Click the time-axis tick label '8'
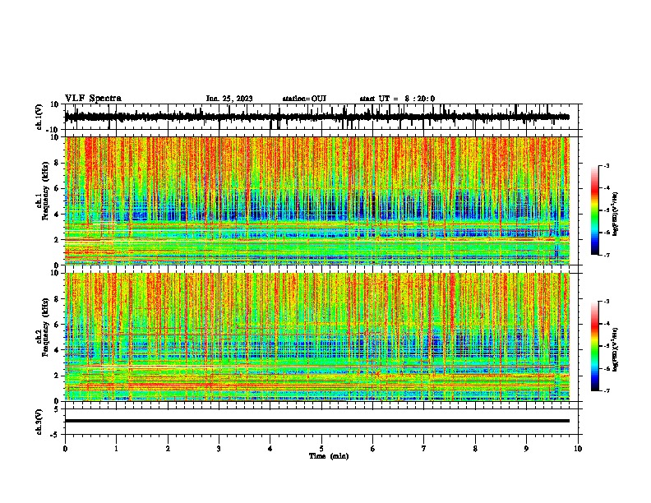 pos(475,449)
